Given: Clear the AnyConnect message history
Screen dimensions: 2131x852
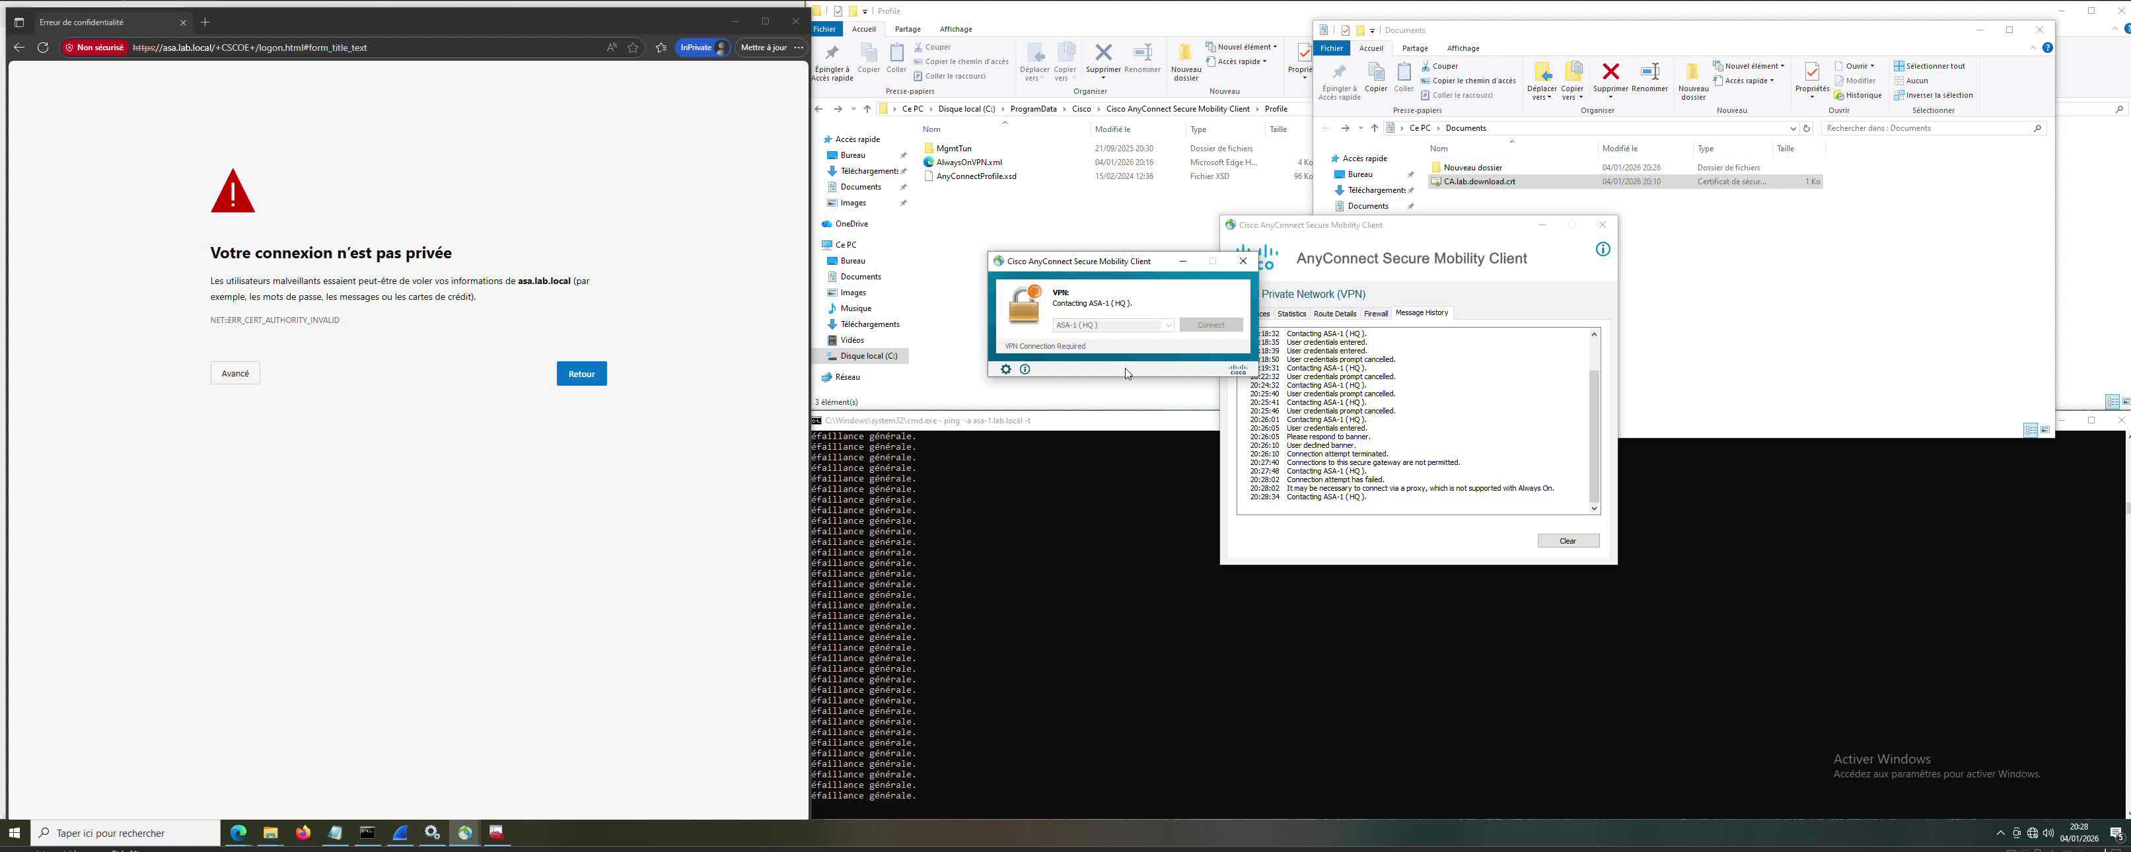Looking at the screenshot, I should coord(1568,541).
